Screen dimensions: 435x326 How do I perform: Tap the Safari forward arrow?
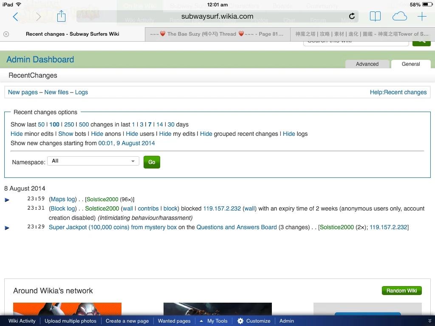pyautogui.click(x=38, y=17)
